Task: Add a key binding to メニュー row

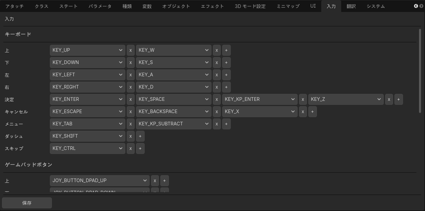Action: [226, 124]
